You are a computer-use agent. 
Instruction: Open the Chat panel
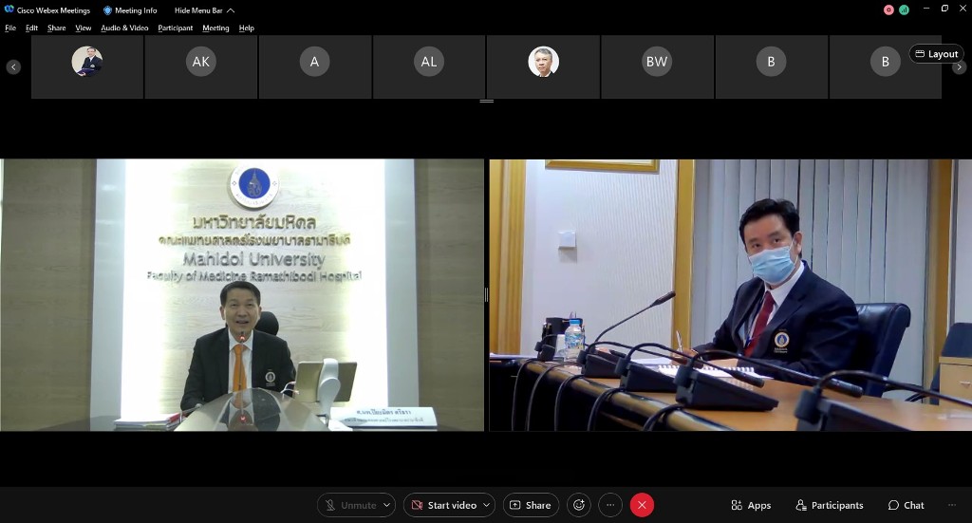[x=906, y=505]
